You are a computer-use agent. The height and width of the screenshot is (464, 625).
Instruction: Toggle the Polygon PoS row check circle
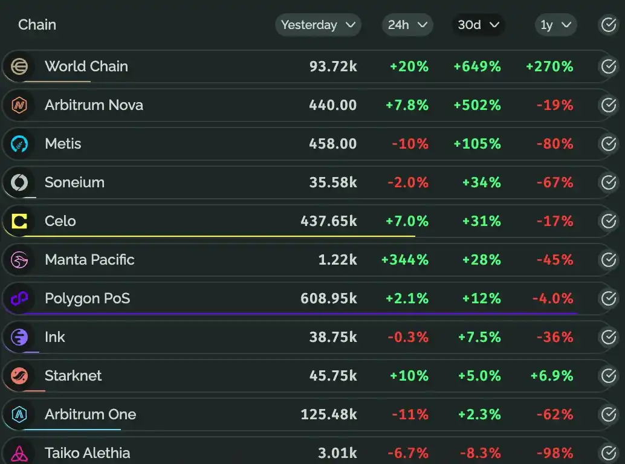(609, 298)
